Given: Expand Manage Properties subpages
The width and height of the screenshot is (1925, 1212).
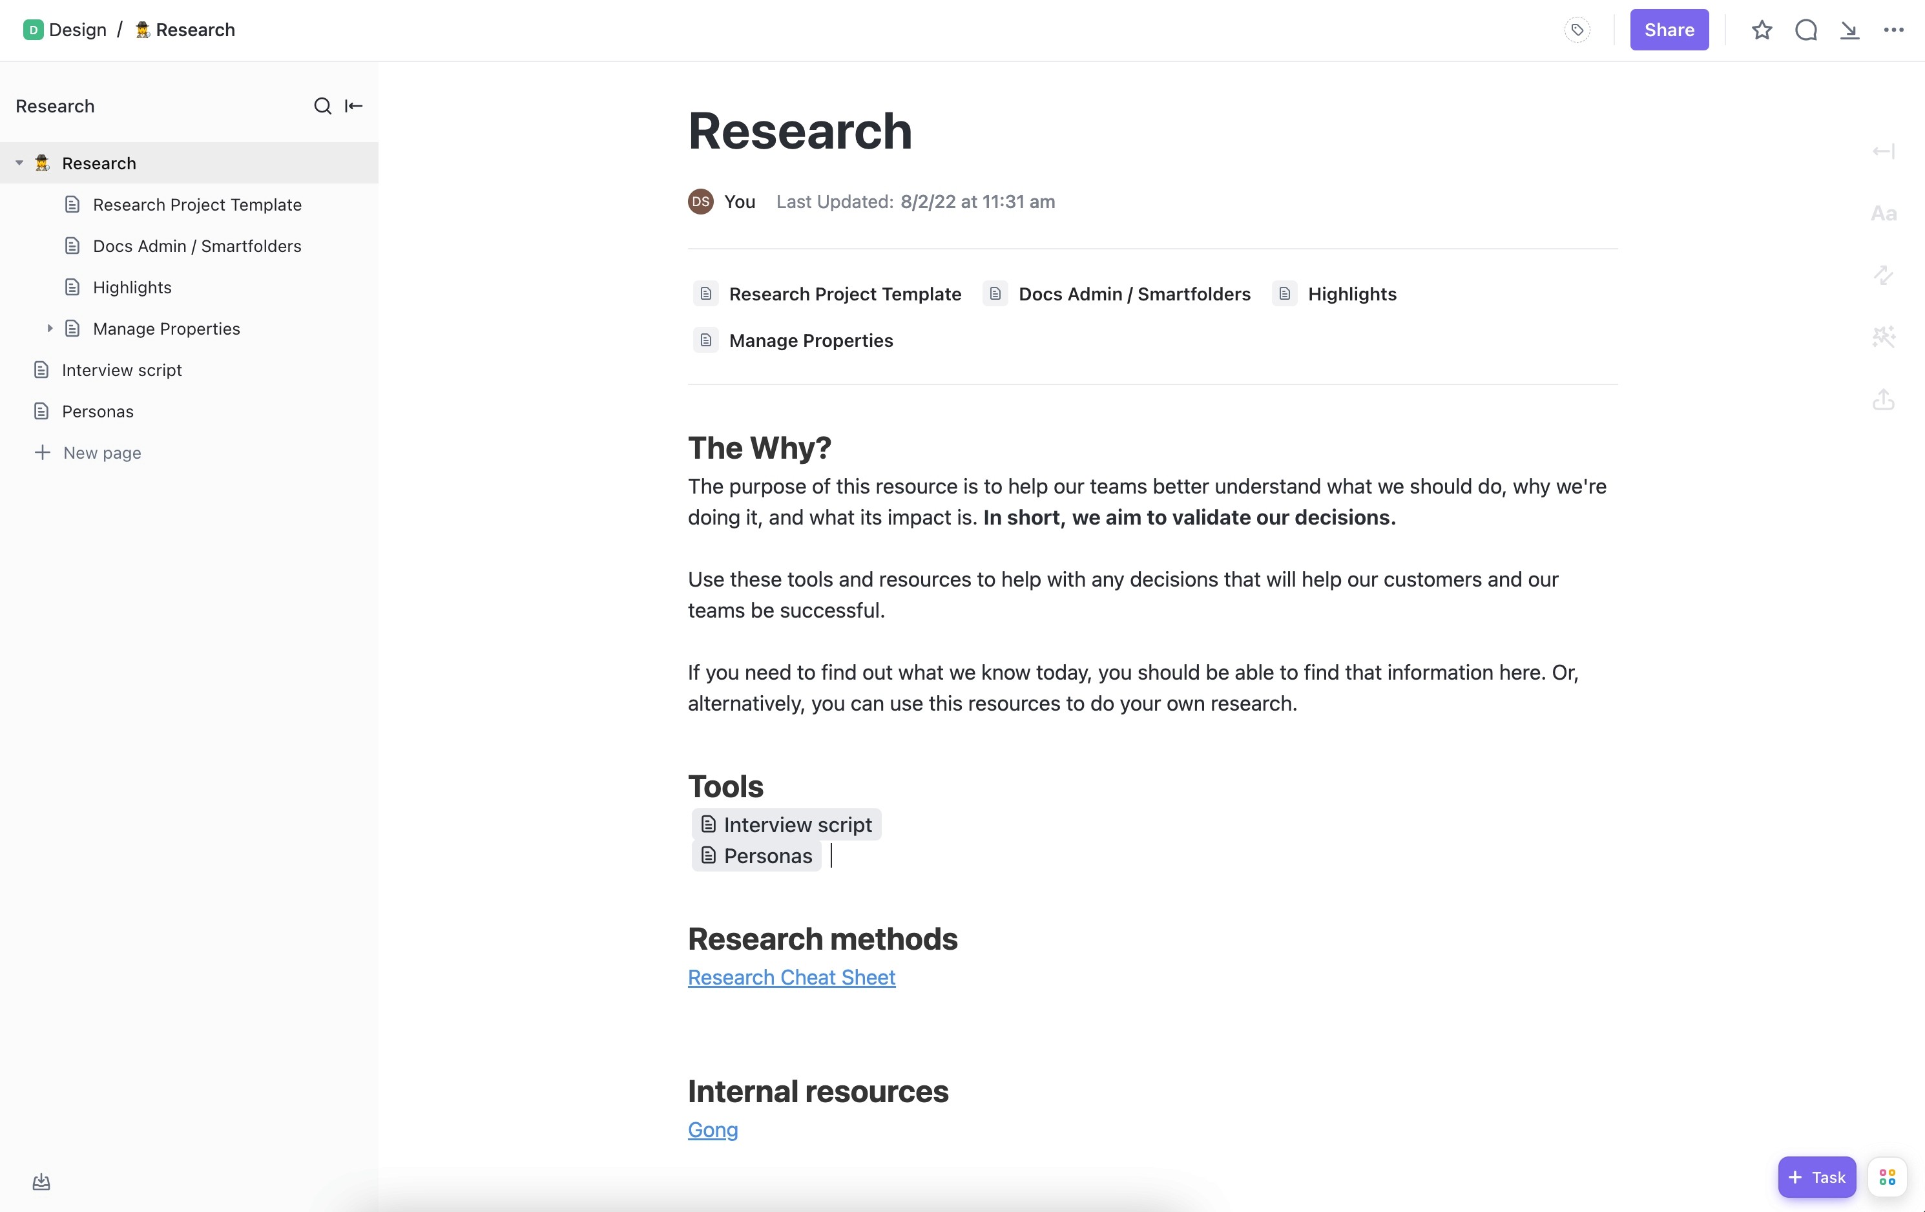Looking at the screenshot, I should click(50, 329).
